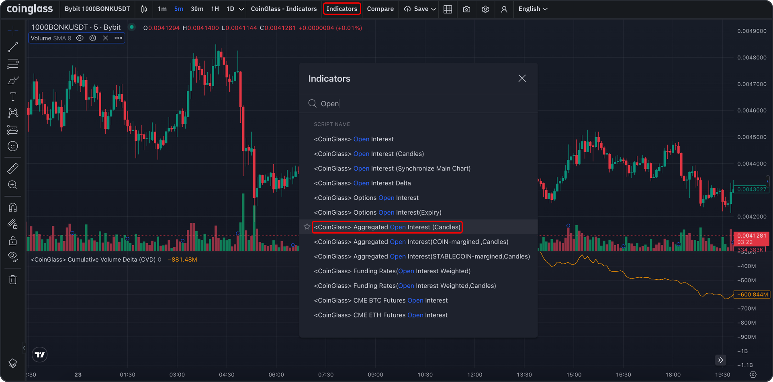Screen dimensions: 773x382
Task: Open the chart patterns tool
Action: pos(13,113)
